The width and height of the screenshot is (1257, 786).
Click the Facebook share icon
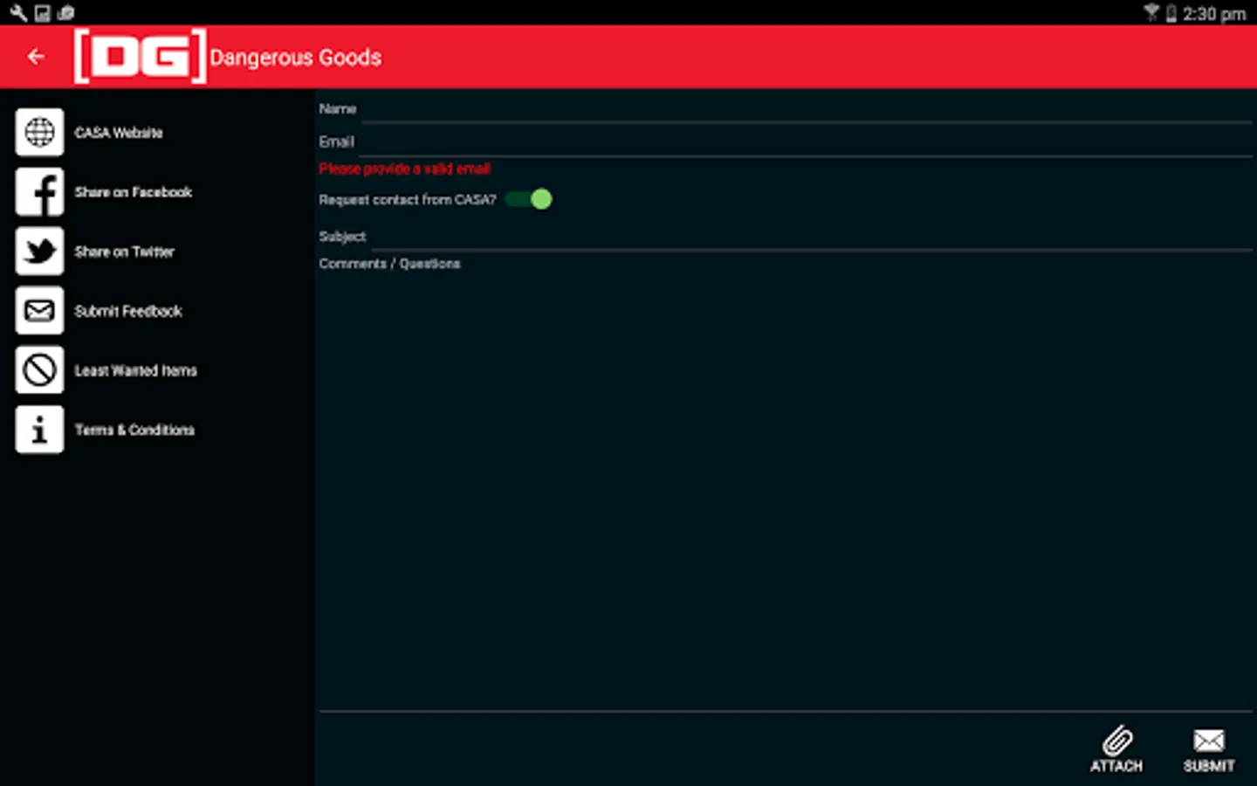[x=39, y=191]
